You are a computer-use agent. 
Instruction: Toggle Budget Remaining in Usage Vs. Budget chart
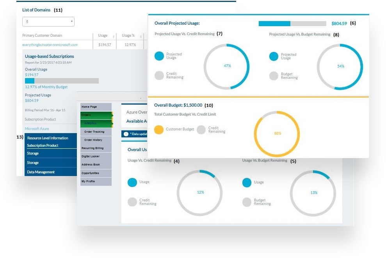pos(247,202)
